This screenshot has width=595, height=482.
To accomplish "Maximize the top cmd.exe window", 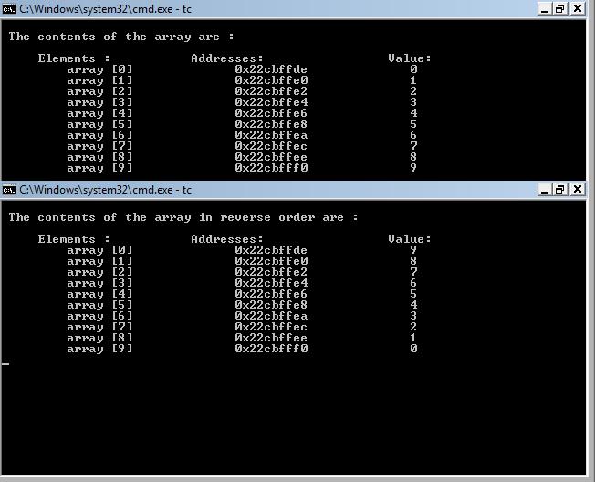I will pyautogui.click(x=561, y=8).
